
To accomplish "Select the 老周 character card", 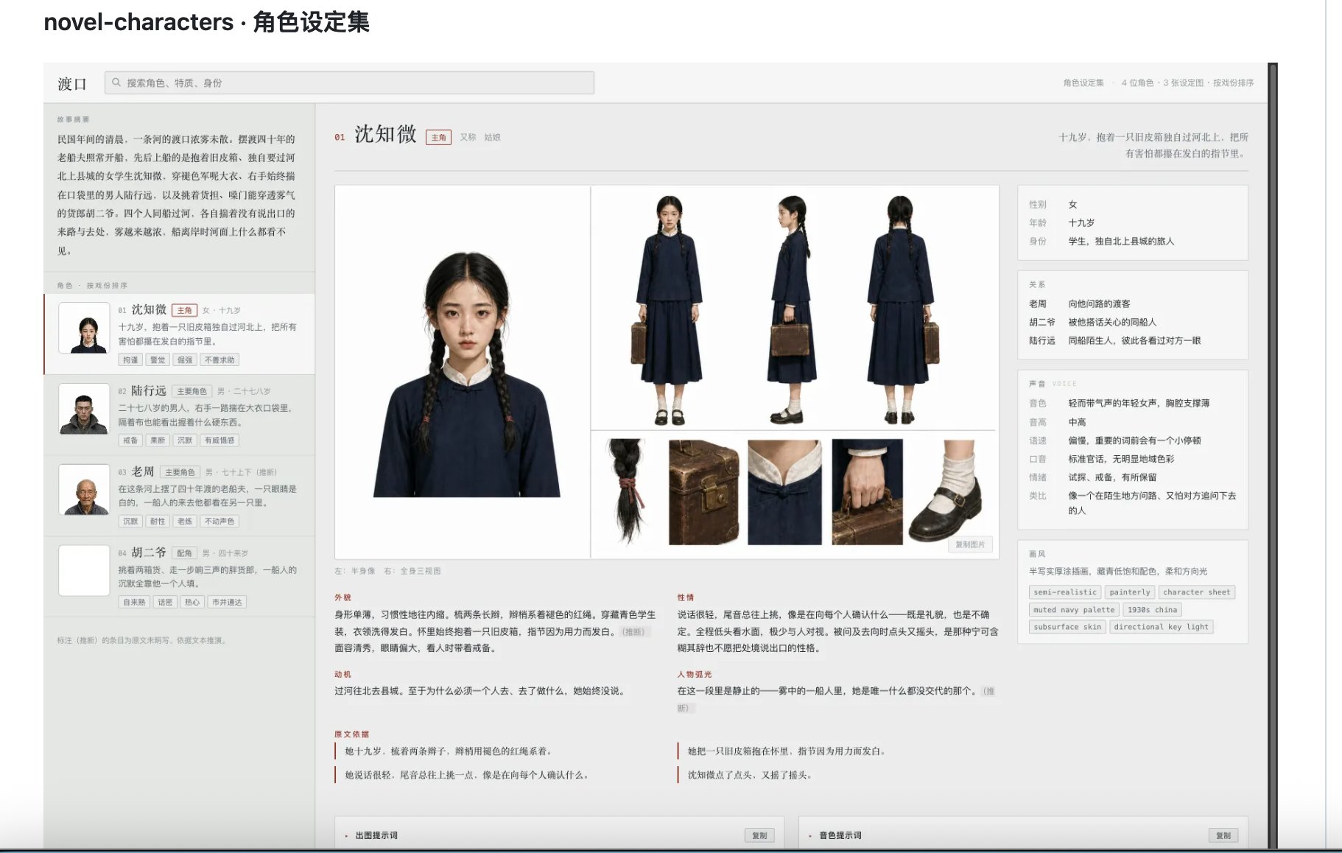I will [180, 496].
